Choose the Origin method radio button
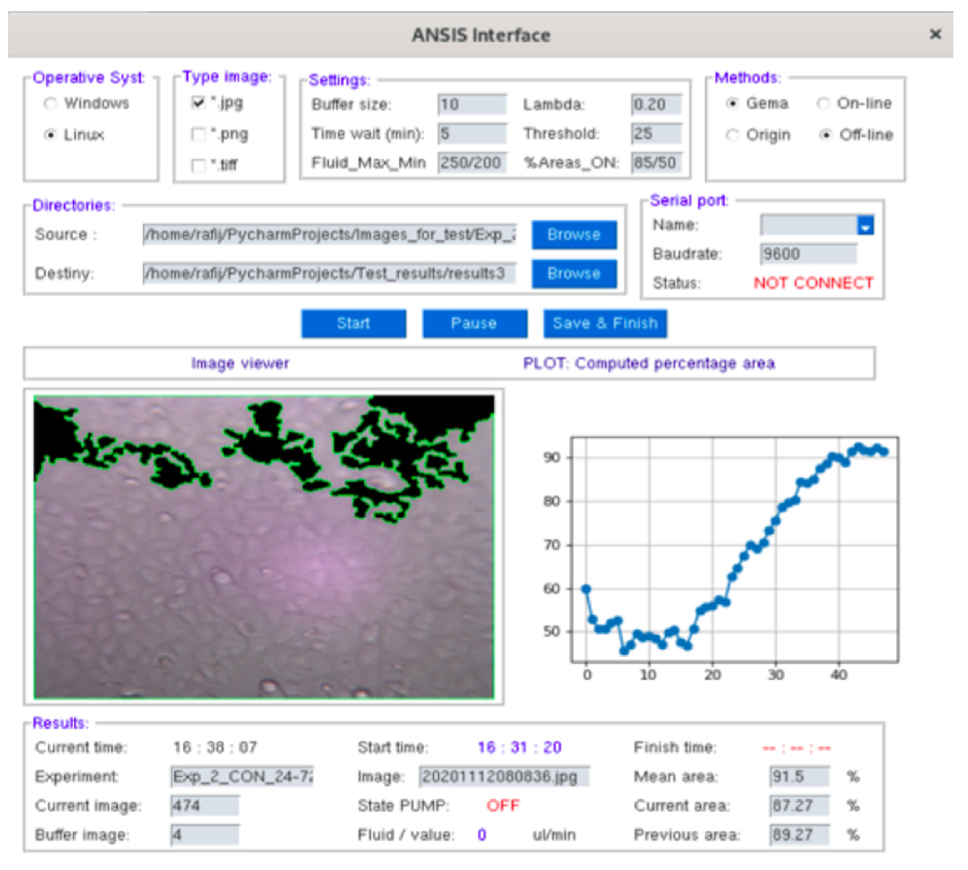The height and width of the screenshot is (870, 968). [732, 135]
